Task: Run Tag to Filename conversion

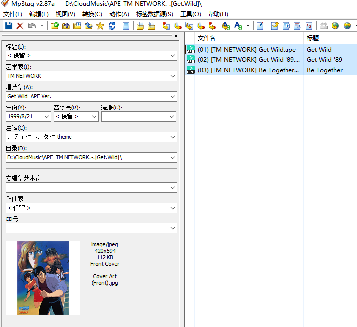Action: (166, 26)
